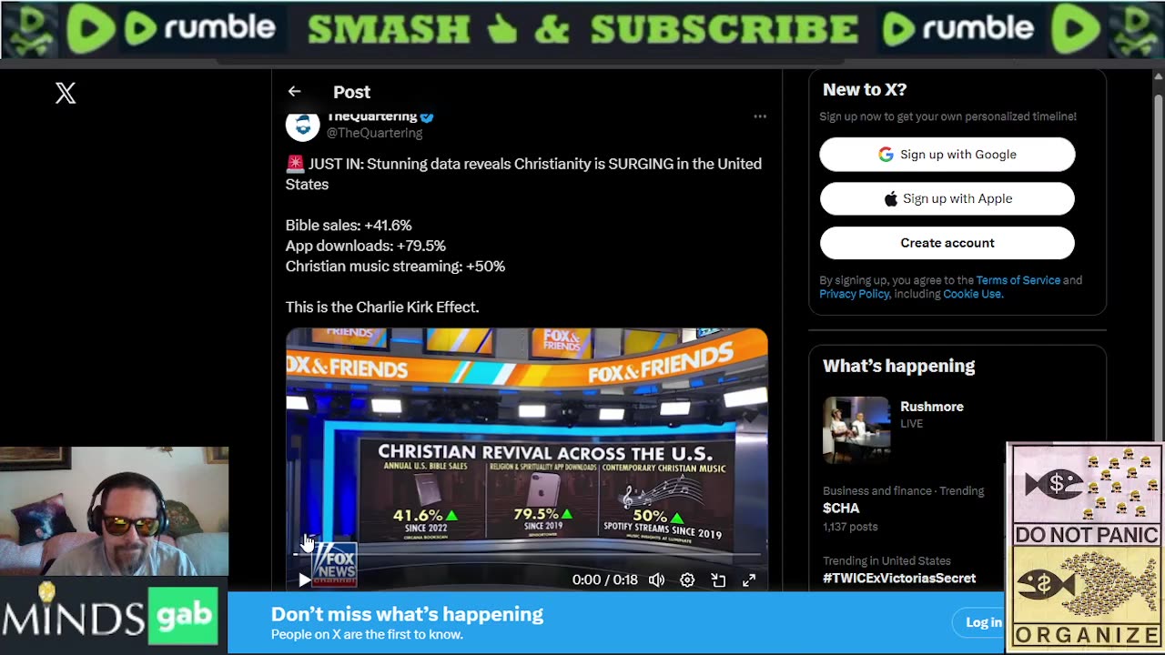Viewport: 1165px width, 655px height.
Task: Click the '1,137 posts' count
Action: (x=850, y=527)
